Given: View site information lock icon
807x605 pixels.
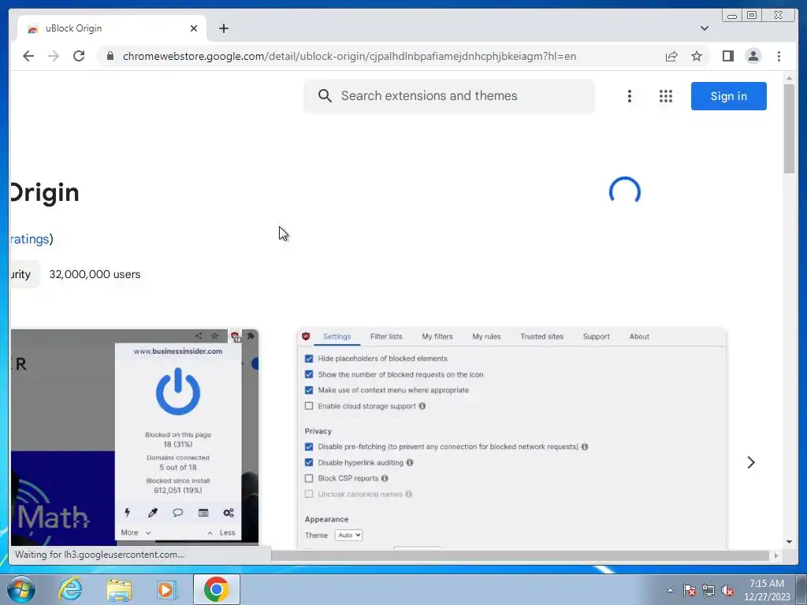Looking at the screenshot, I should coord(110,56).
